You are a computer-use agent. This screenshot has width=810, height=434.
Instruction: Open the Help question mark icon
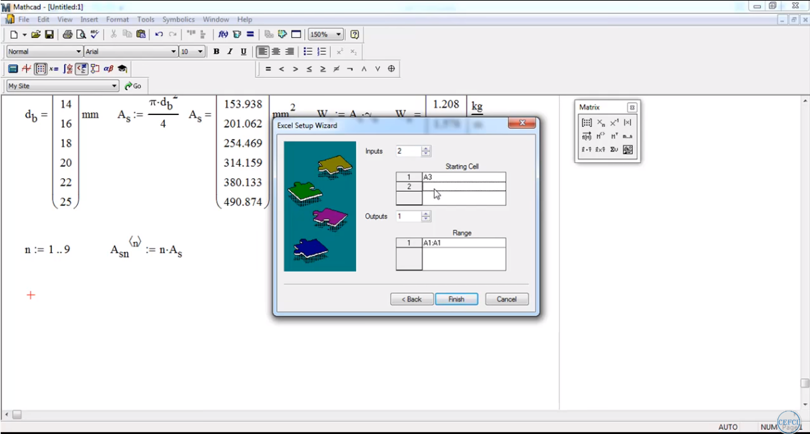pos(355,35)
